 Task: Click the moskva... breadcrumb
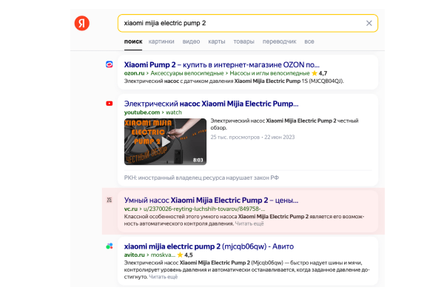click(x=163, y=255)
